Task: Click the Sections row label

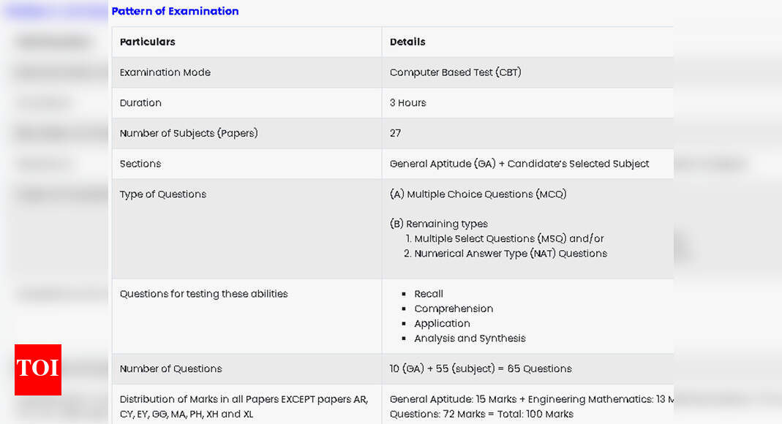Action: tap(140, 164)
